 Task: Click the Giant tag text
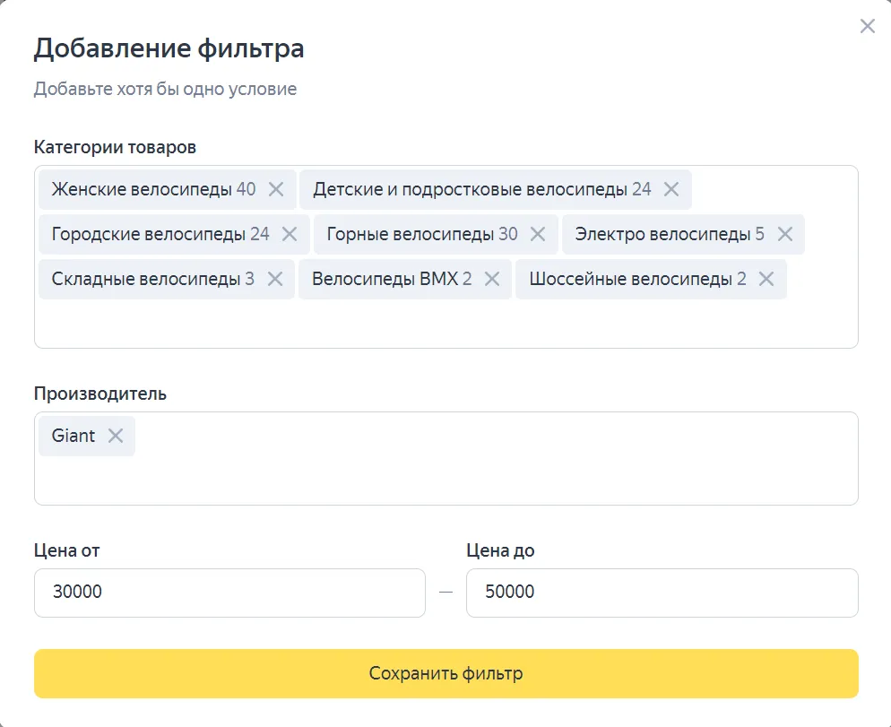point(74,436)
